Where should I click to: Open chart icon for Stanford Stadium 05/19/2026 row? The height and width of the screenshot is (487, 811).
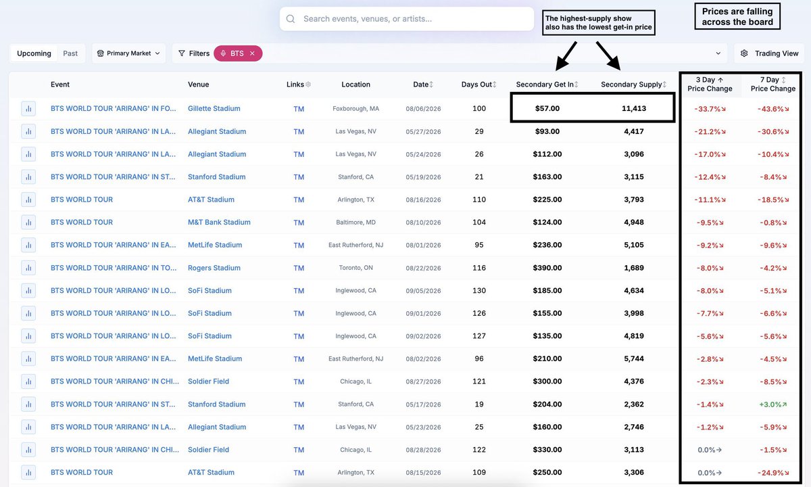[x=28, y=177]
